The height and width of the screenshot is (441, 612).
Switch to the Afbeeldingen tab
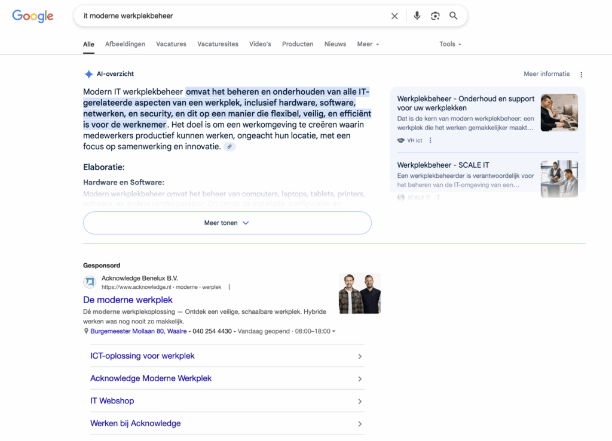coord(125,44)
